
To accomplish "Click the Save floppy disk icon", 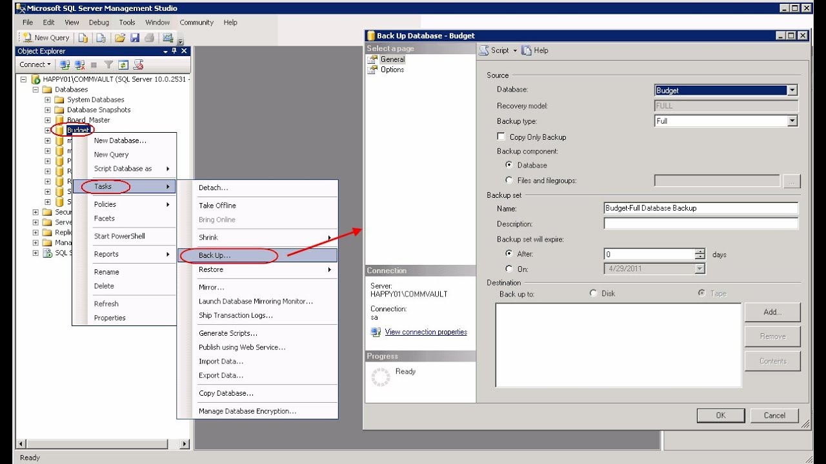I will click(x=135, y=38).
